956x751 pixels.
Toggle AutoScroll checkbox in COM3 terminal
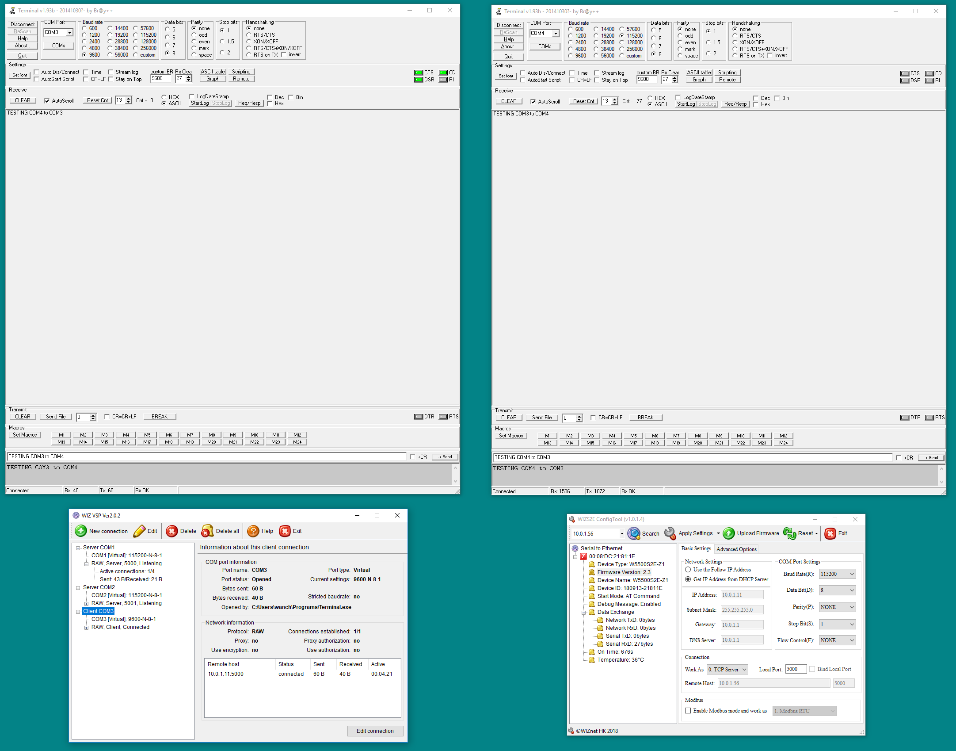[x=47, y=101]
